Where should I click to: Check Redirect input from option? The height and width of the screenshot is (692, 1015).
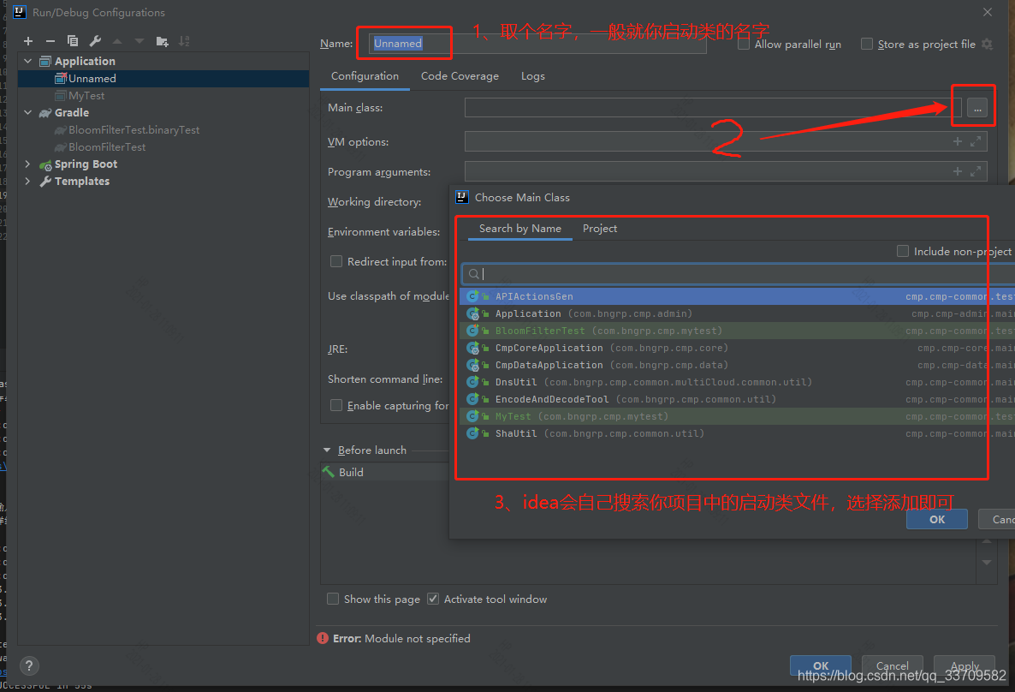336,261
